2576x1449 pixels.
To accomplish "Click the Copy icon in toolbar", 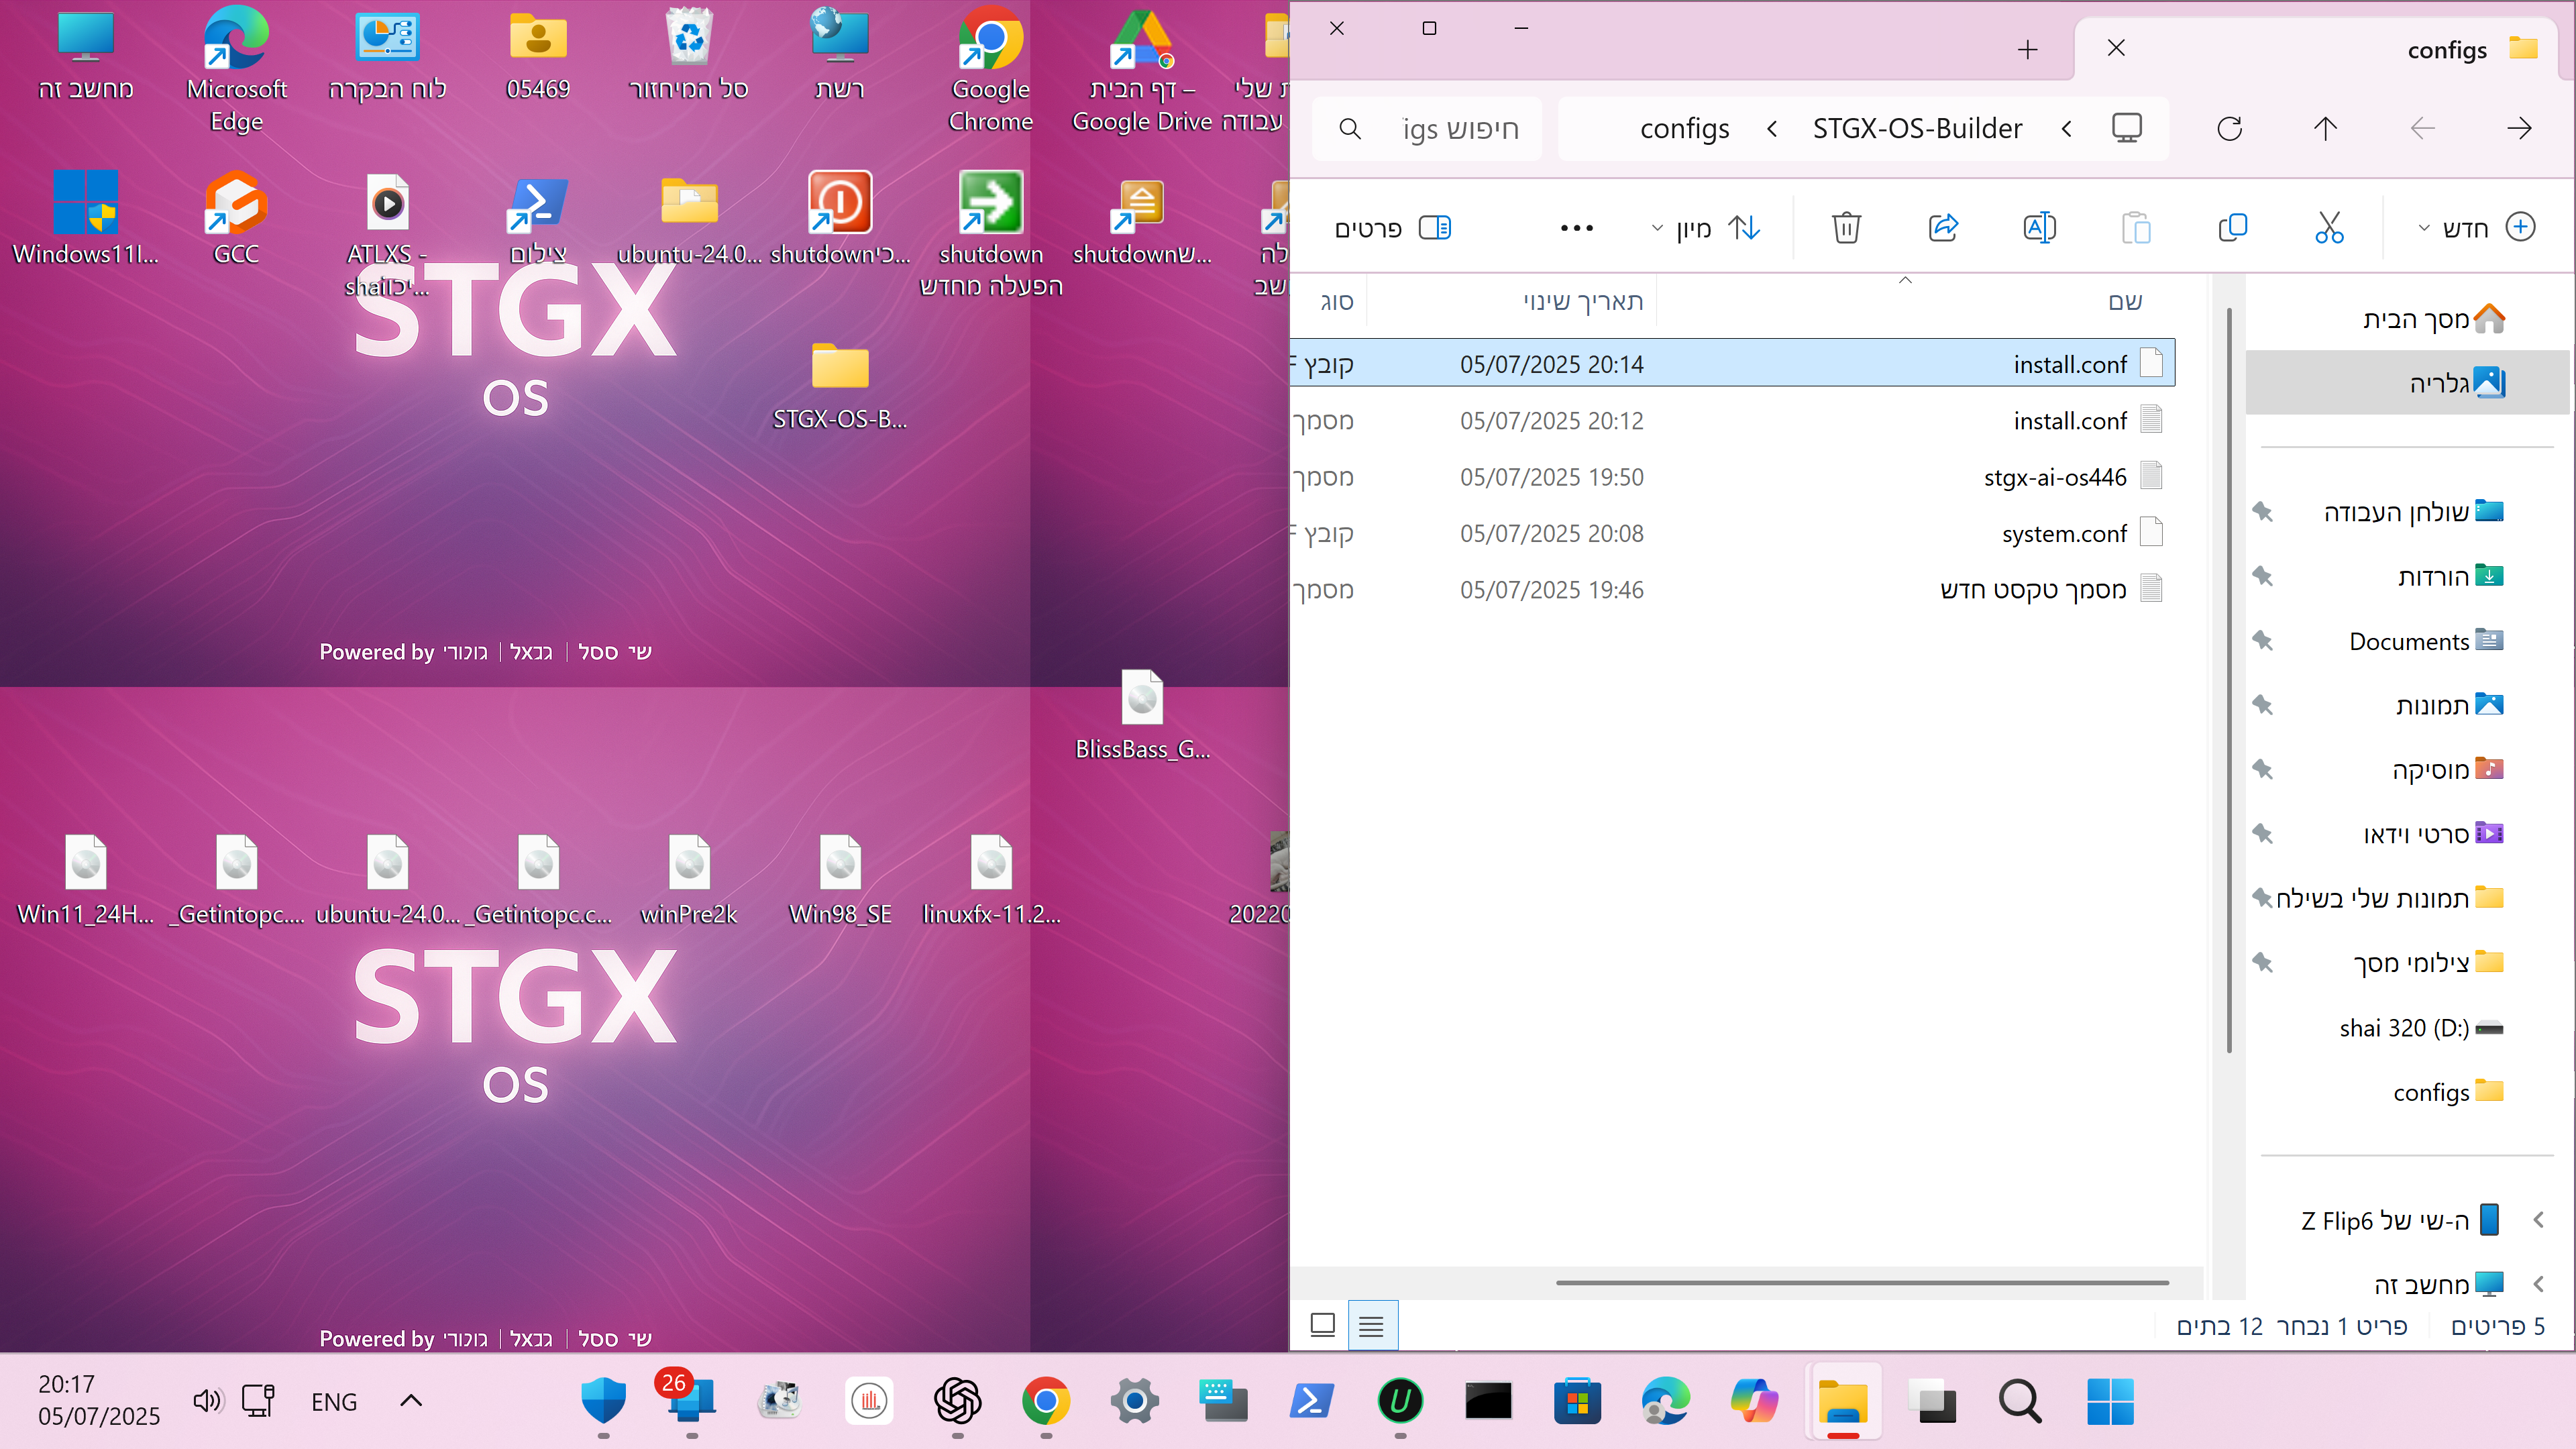I will pyautogui.click(x=2232, y=228).
